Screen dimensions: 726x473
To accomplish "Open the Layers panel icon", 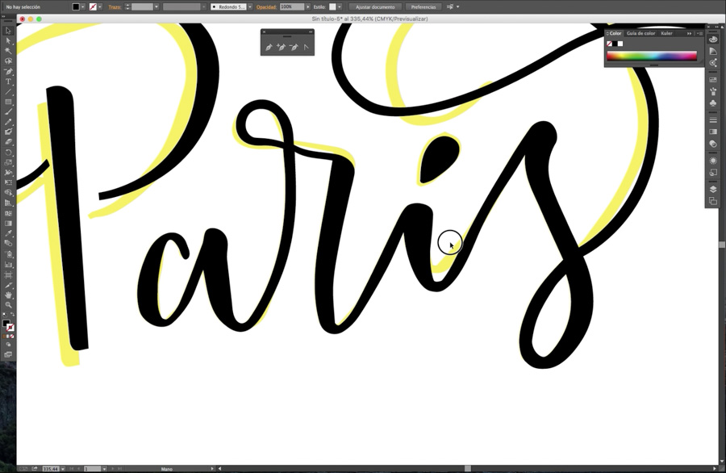I will [x=713, y=189].
